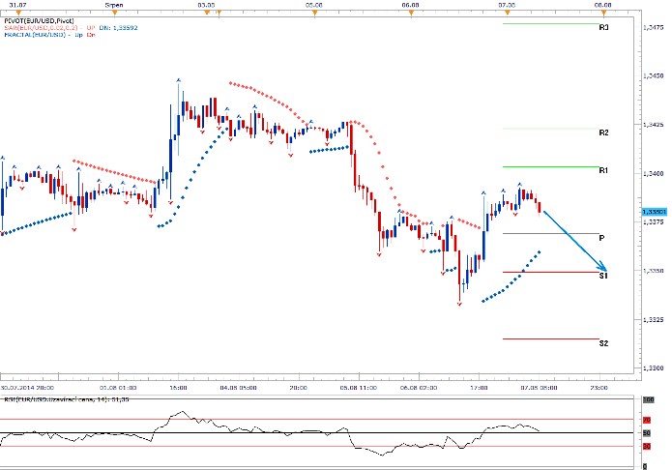Click the 04.08 05:00 time axis label

(238, 388)
